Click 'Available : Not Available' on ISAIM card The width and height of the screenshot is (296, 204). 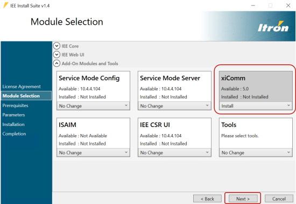[83, 136]
